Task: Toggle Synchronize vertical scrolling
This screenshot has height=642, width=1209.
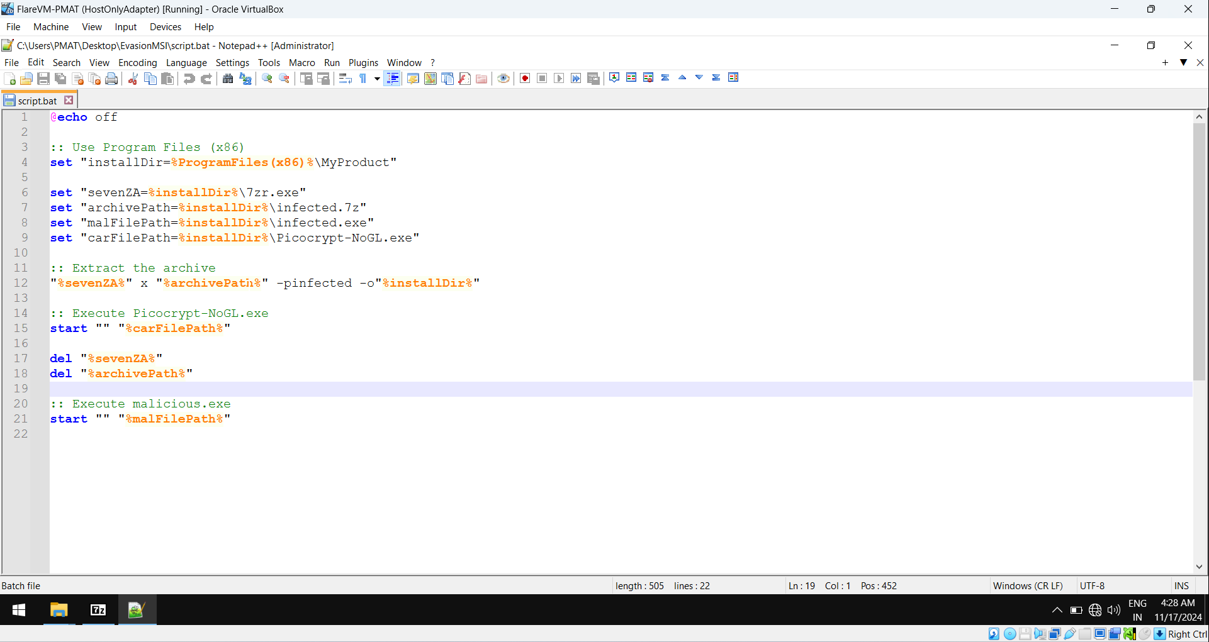Action: tap(306, 79)
